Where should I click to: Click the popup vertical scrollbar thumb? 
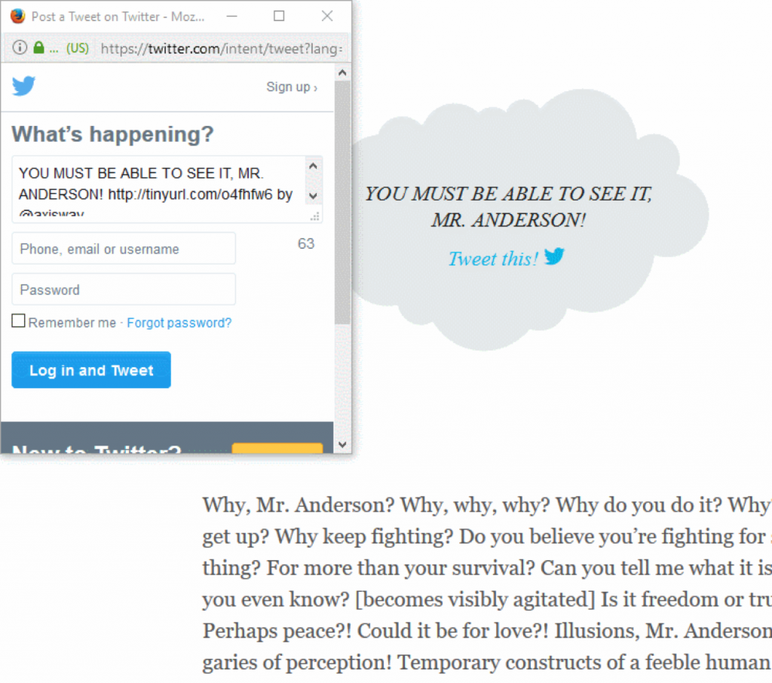pyautogui.click(x=343, y=202)
